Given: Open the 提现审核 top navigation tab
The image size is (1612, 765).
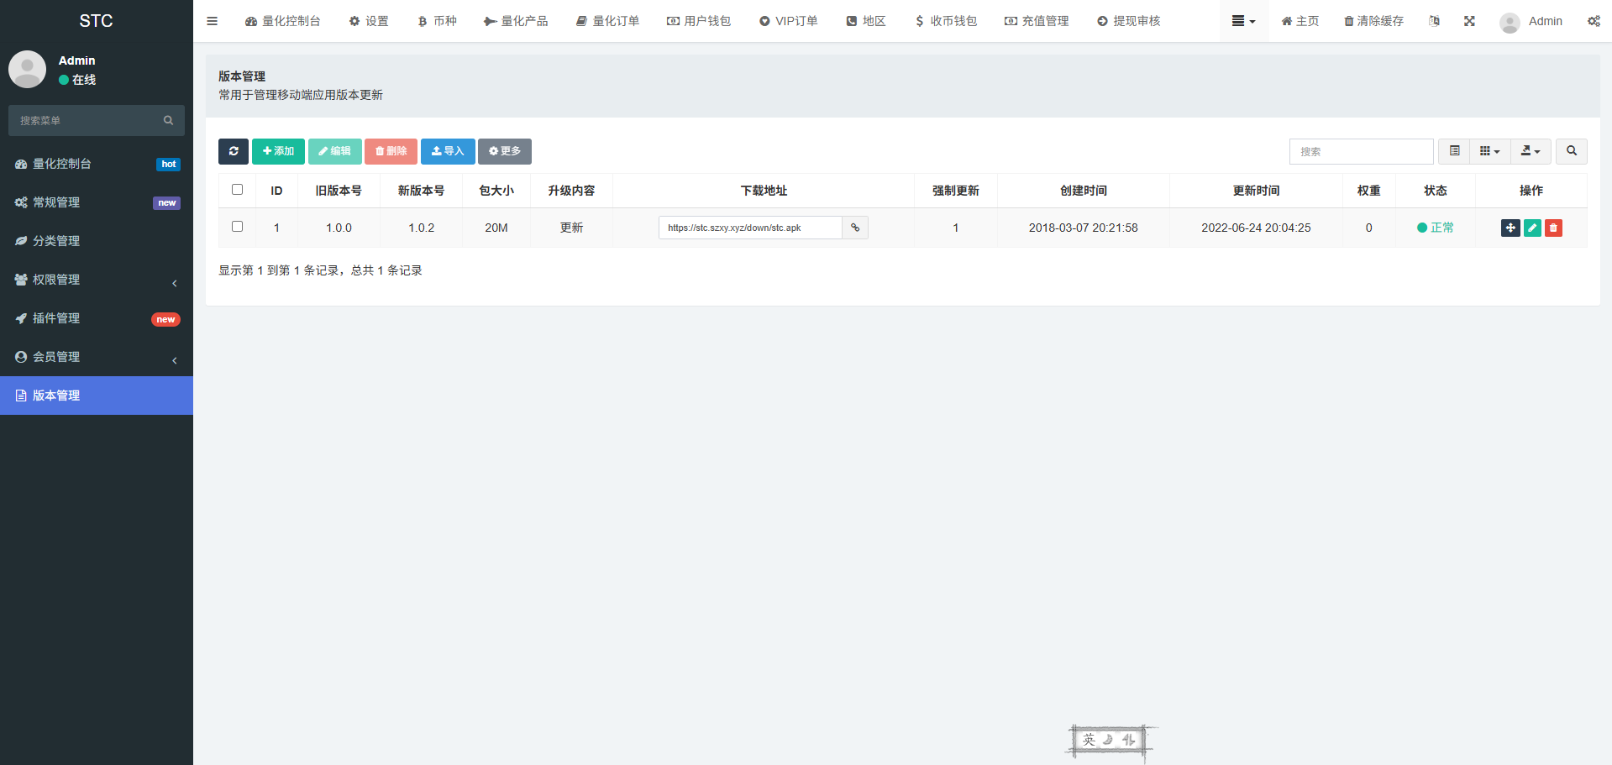Looking at the screenshot, I should [x=1128, y=21].
